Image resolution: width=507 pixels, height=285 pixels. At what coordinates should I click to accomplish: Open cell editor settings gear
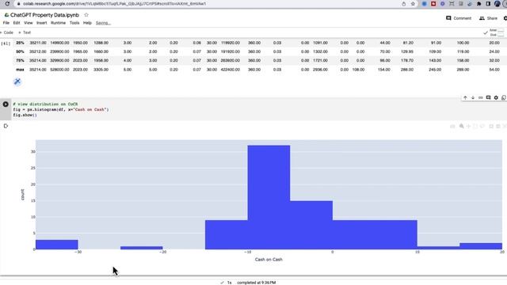pos(496,97)
